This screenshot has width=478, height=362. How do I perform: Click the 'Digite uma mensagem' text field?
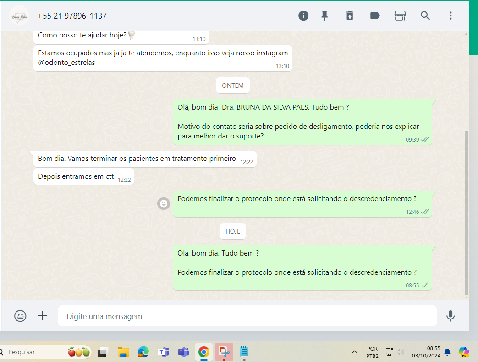tap(247, 316)
